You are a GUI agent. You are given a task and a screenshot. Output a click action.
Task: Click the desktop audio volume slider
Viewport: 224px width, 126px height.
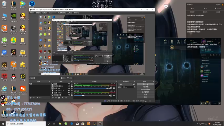pyautogui.click(x=91, y=95)
